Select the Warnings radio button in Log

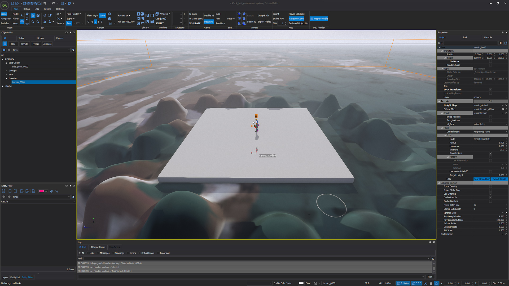coord(113,253)
